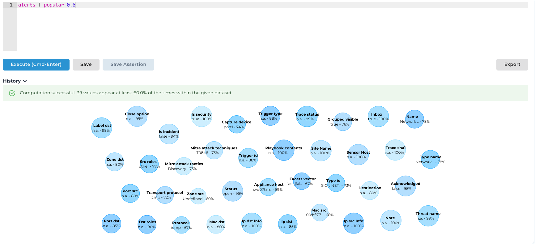Click the Sensor Host bubble
Image resolution: width=535 pixels, height=244 pixels.
pos(358,155)
